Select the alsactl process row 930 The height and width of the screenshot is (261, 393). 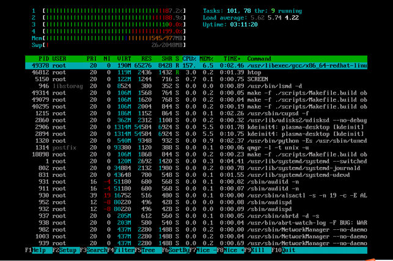point(196,196)
